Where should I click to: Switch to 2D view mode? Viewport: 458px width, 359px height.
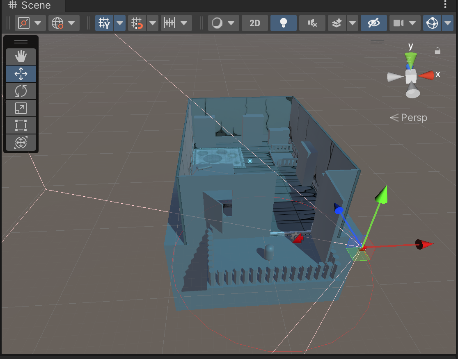pyautogui.click(x=255, y=23)
